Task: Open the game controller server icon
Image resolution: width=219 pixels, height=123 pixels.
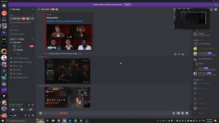Action: 4,19
